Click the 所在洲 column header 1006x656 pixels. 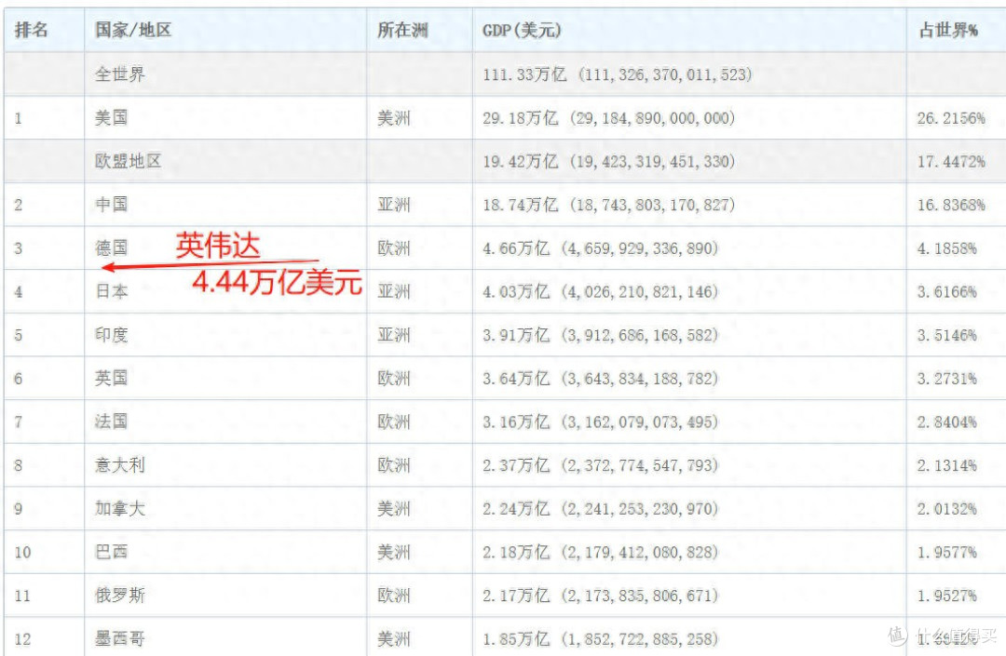coord(402,30)
